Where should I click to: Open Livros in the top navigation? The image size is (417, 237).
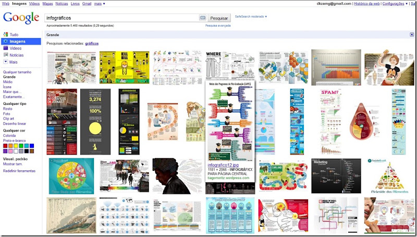coord(75,4)
